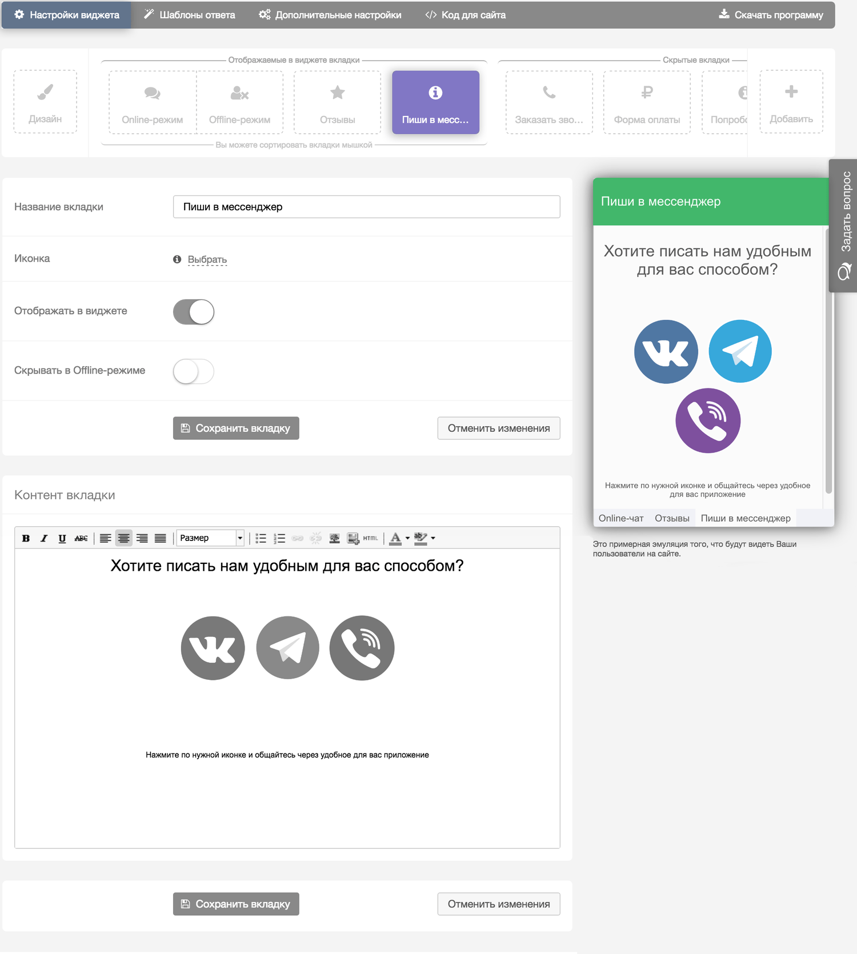Select the hidden Форма оплаты tile
Image resolution: width=857 pixels, height=954 pixels.
(x=647, y=102)
